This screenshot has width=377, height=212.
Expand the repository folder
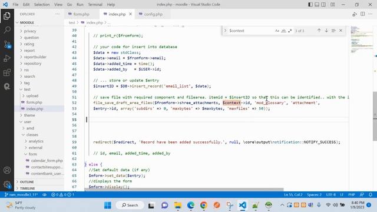[32, 64]
